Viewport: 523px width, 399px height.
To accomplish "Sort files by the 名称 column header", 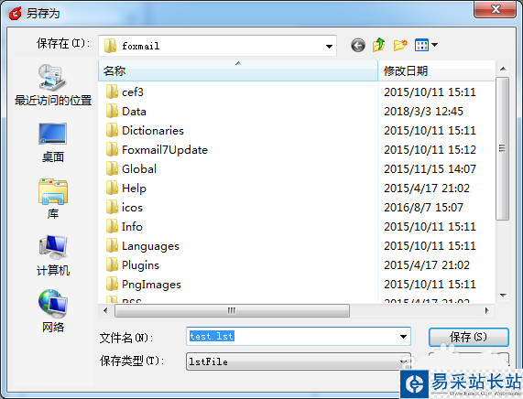I will pyautogui.click(x=238, y=70).
